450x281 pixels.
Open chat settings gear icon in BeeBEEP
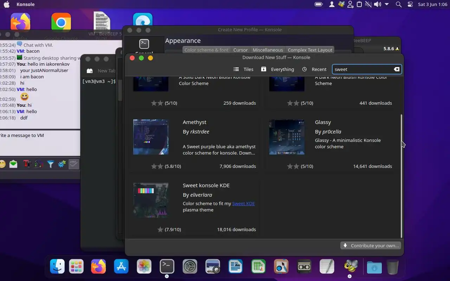[x=62, y=164]
